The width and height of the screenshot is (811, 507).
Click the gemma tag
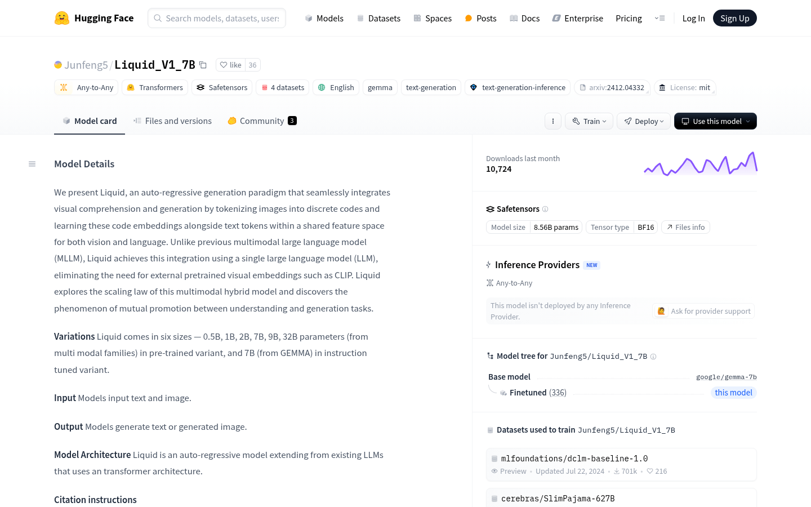pos(380,87)
